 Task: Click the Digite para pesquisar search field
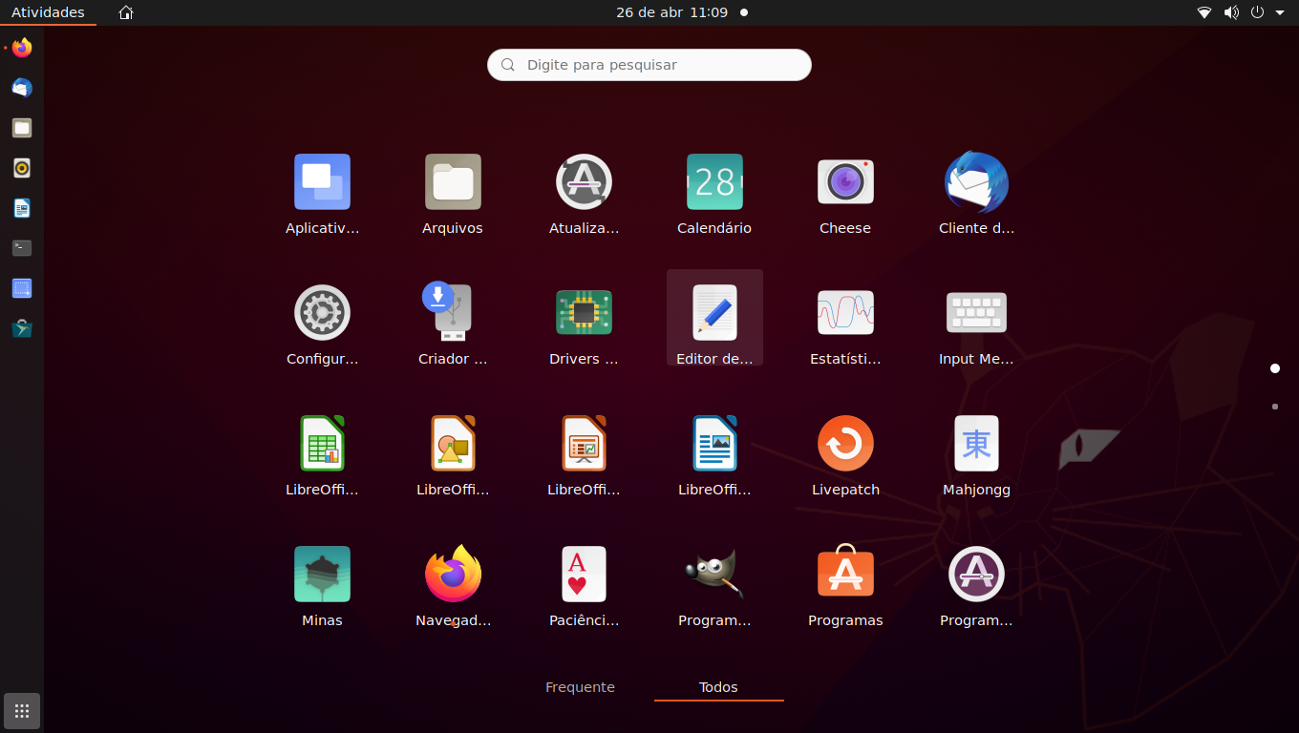[x=649, y=64]
